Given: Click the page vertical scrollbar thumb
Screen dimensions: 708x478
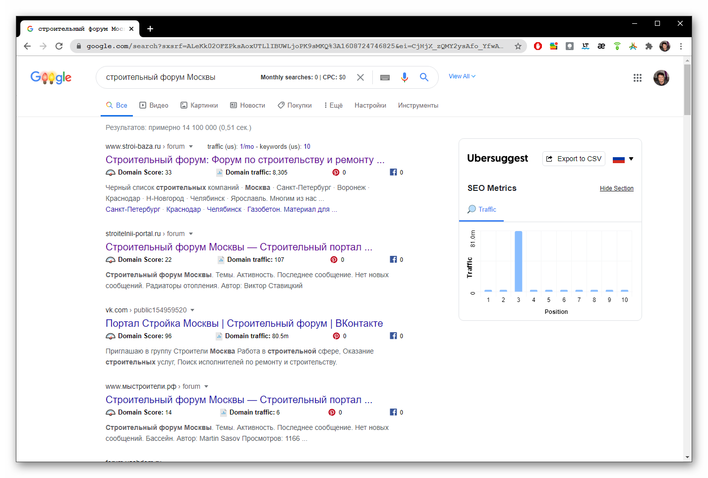Looking at the screenshot, I should (688, 89).
